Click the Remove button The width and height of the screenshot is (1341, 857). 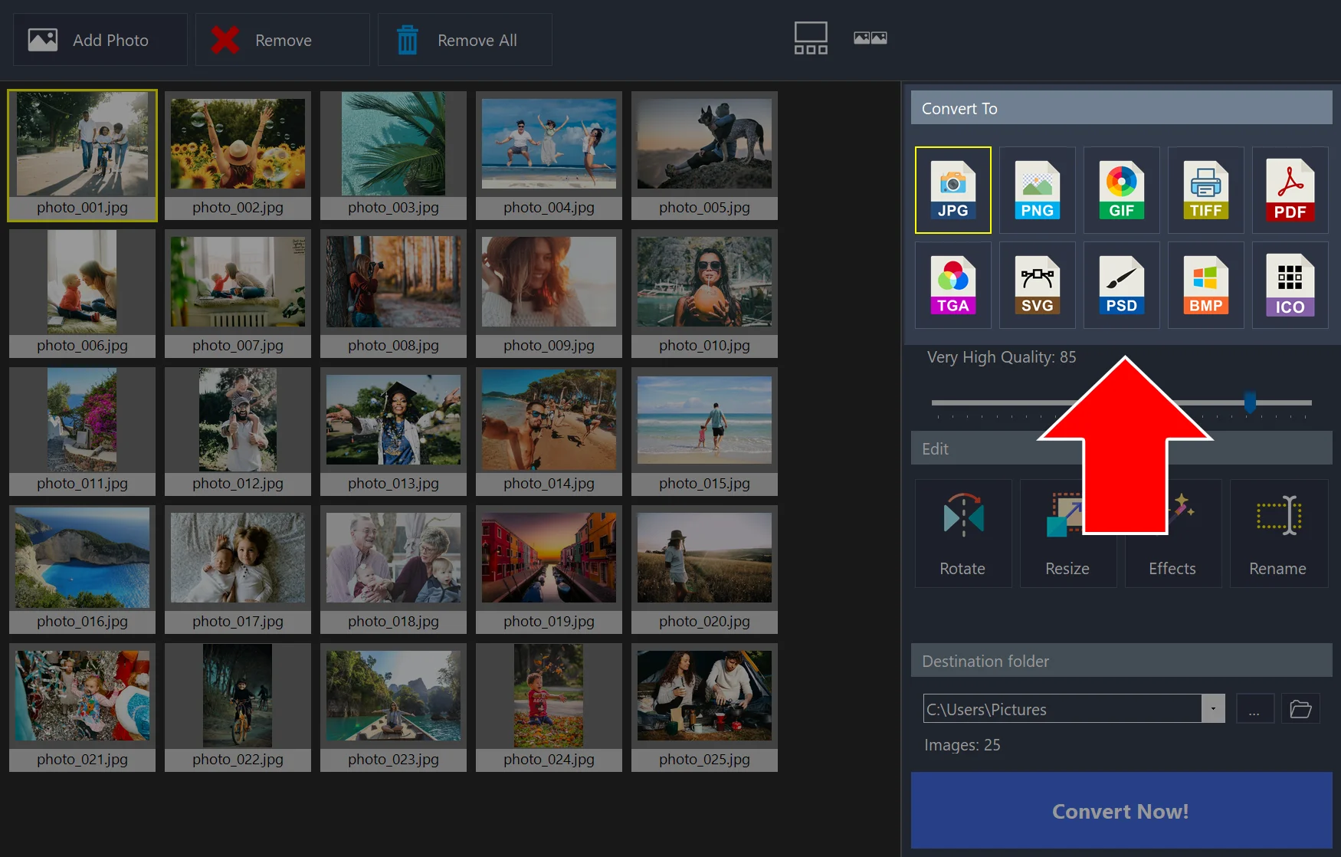tap(283, 40)
